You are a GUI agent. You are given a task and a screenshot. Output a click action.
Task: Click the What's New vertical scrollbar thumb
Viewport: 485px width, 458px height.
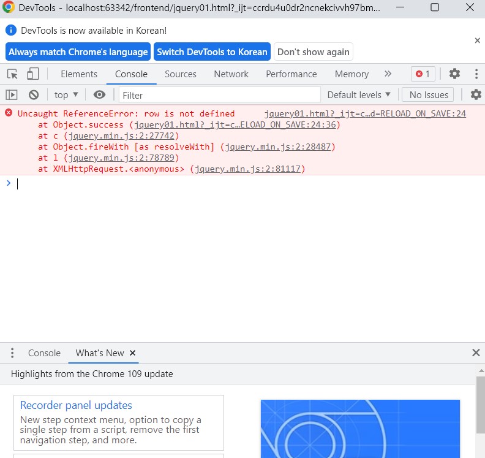480,405
